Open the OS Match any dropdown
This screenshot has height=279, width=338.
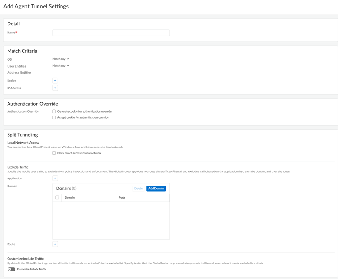coord(61,59)
